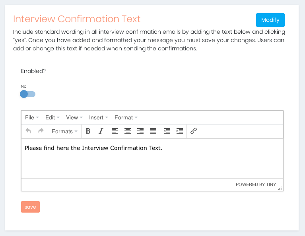The image size is (305, 236).
Task: Open the Formats dropdown
Action: point(64,131)
